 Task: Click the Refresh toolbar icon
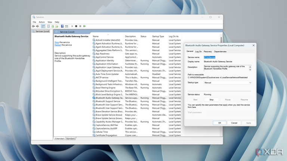tap(53, 26)
